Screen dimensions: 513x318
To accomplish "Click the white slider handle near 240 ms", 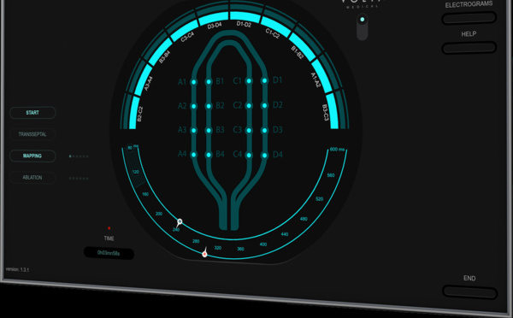I will point(180,222).
